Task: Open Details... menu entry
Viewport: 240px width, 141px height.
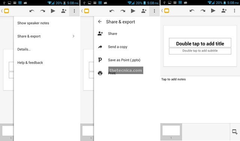Action: click(x=24, y=49)
